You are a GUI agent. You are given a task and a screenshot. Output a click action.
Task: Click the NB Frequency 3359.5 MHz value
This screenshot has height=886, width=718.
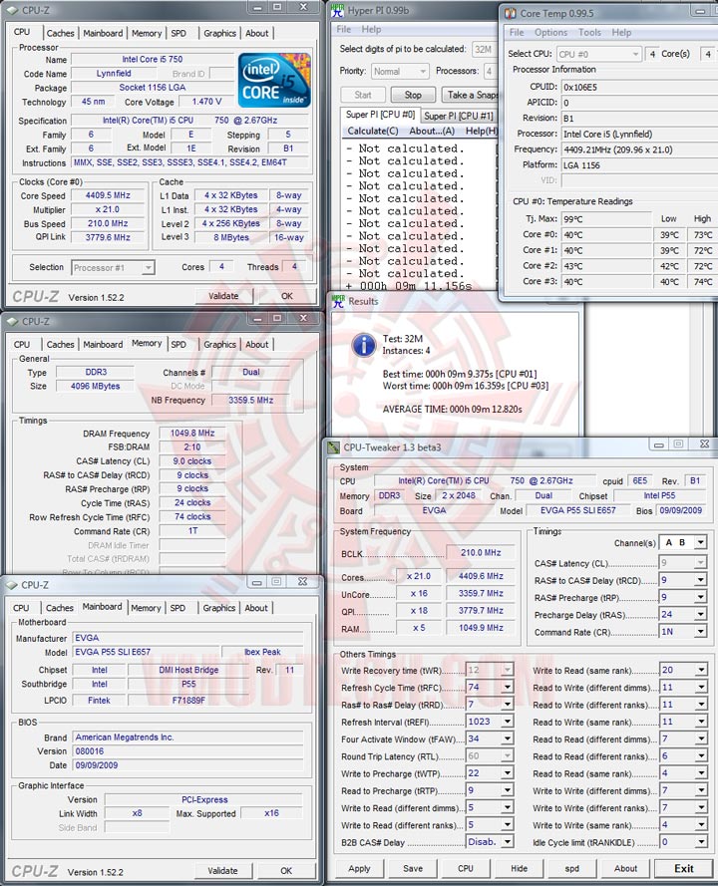click(x=250, y=400)
